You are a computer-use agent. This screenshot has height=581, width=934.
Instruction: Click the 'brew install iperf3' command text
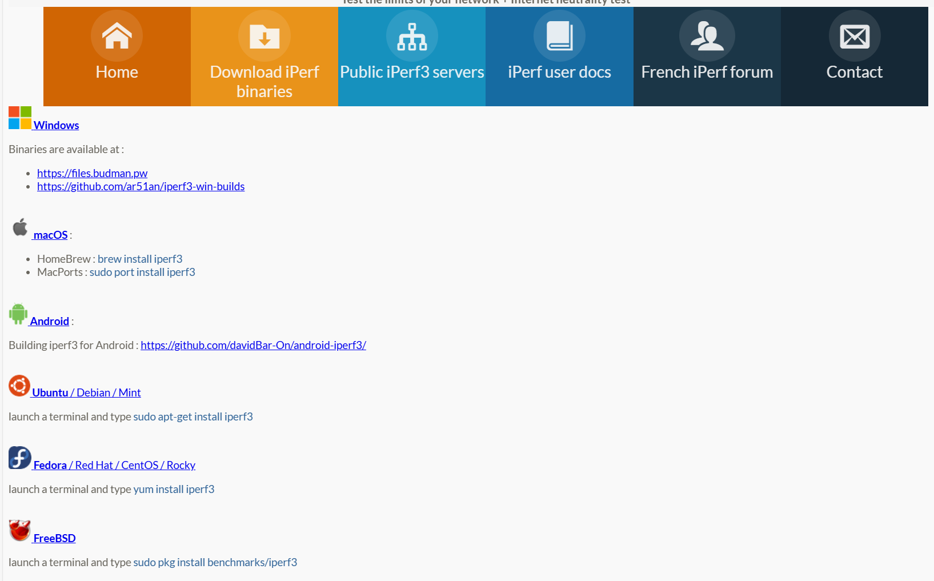click(140, 259)
